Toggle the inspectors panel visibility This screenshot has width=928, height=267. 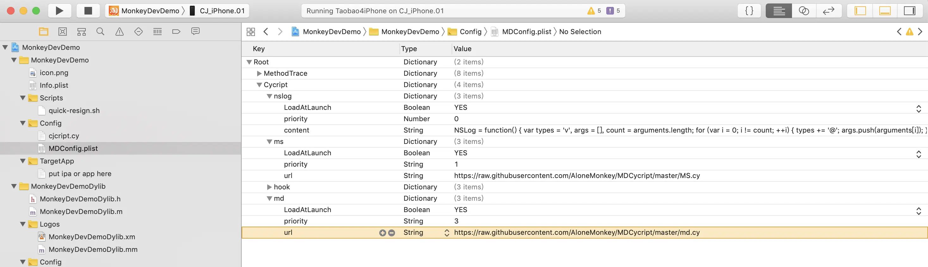pyautogui.click(x=909, y=11)
